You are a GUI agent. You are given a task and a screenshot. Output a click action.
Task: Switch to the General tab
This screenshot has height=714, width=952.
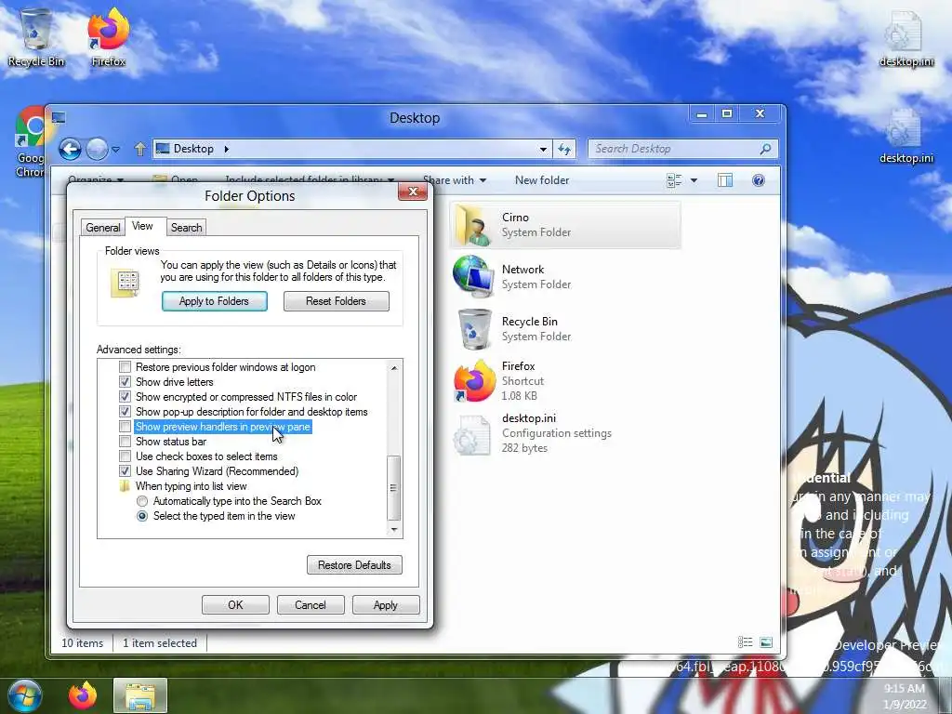102,228
